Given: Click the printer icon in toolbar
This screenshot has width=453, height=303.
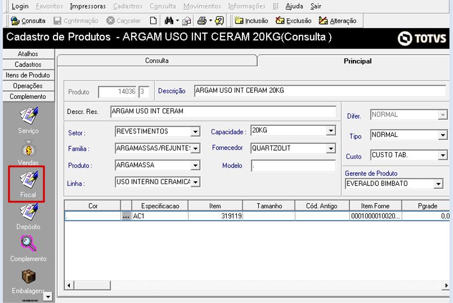Looking at the screenshot, I should [202, 21].
